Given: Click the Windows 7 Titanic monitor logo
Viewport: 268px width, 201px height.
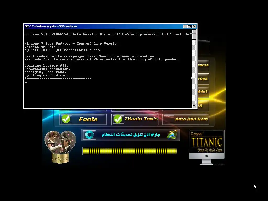Looking at the screenshot, I should point(207,147).
